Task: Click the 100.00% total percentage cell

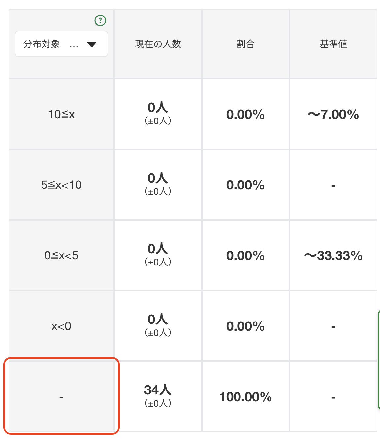Action: click(x=245, y=397)
